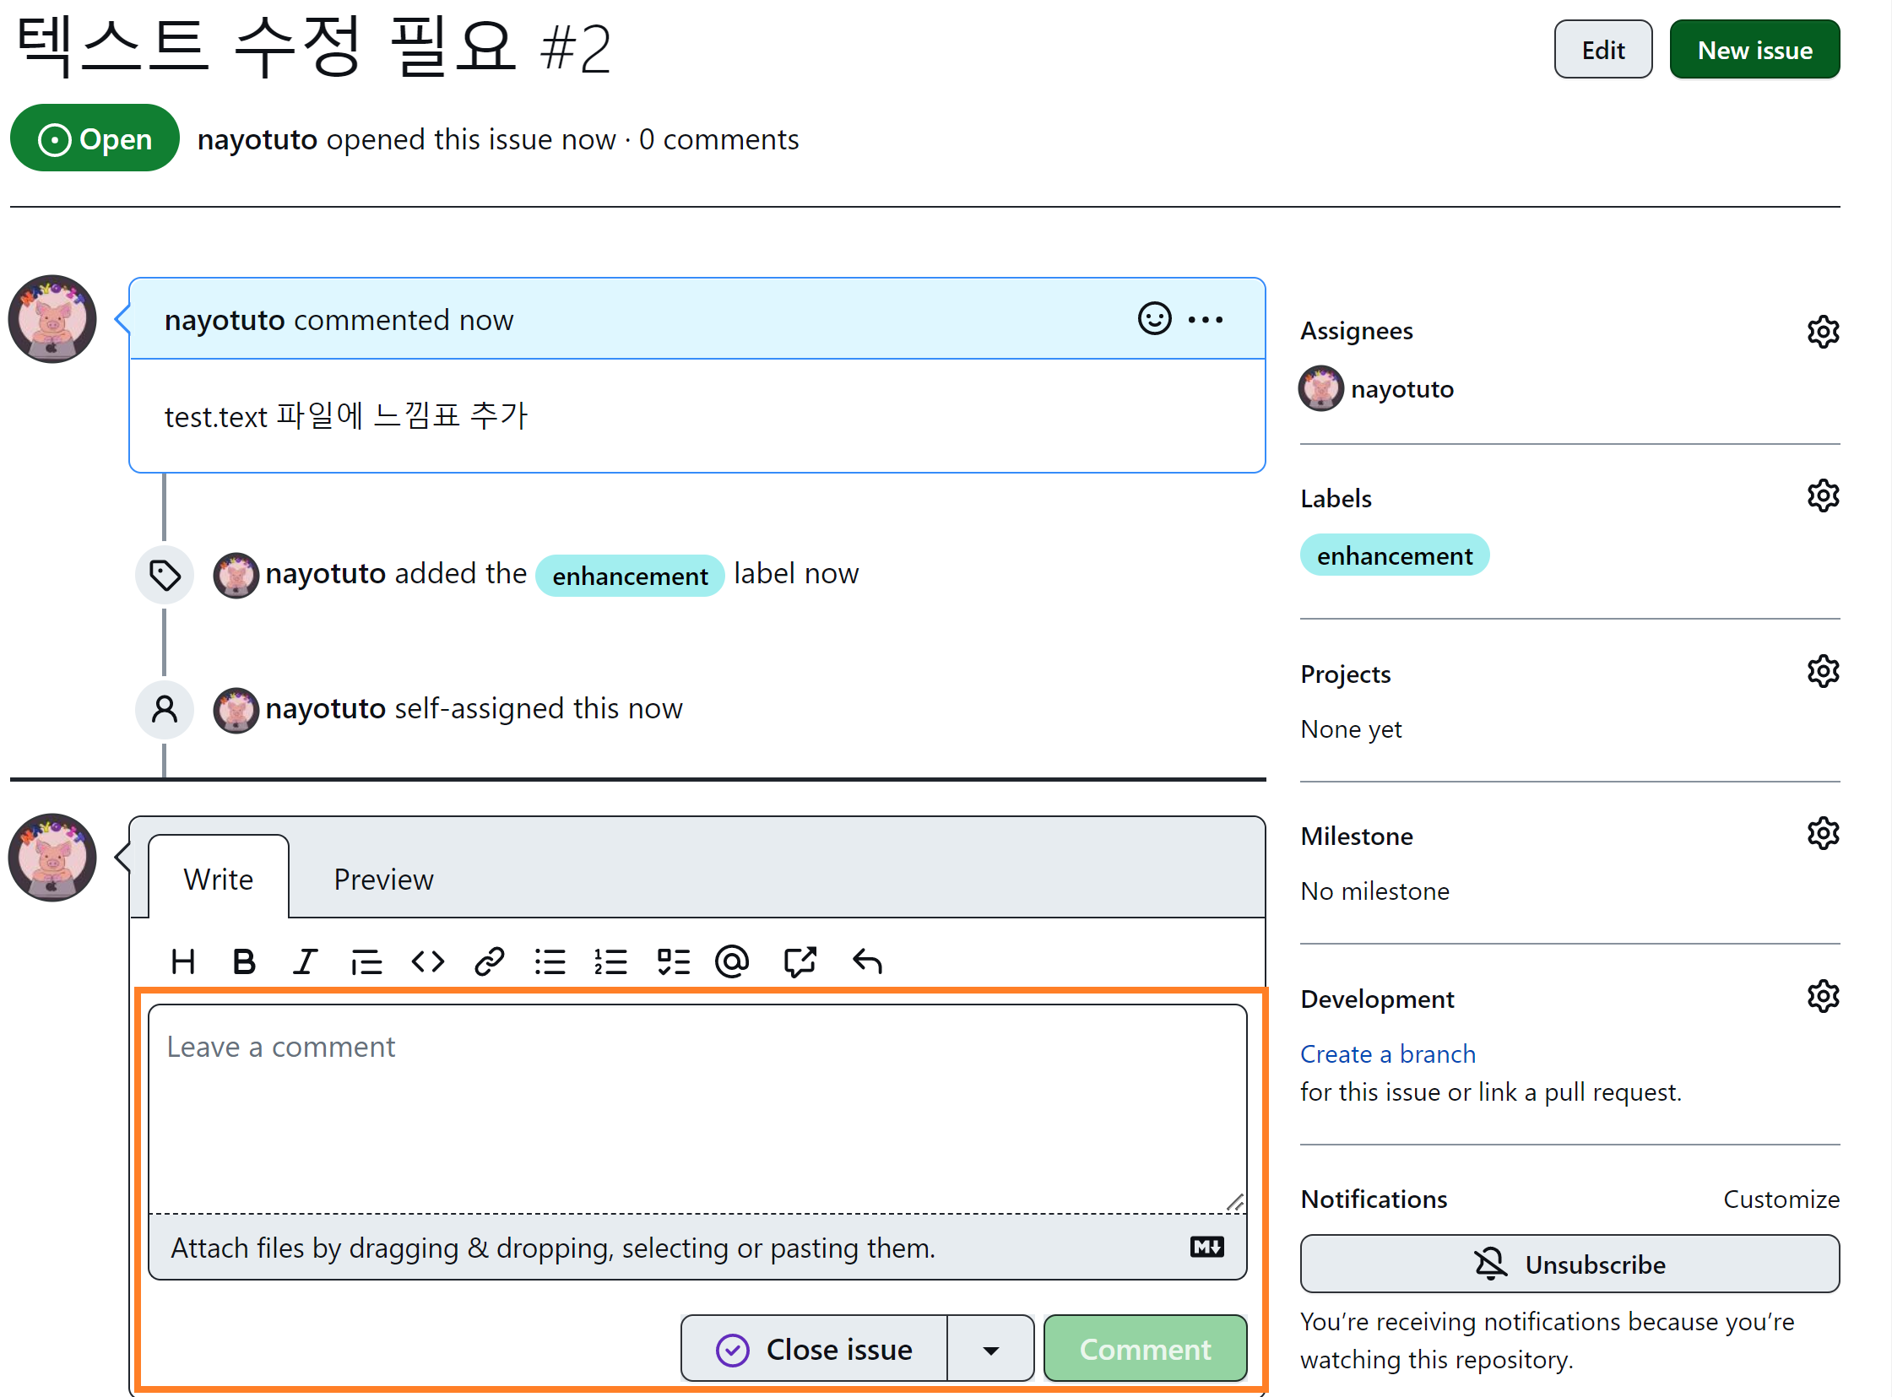Select the Write tab
This screenshot has width=1892, height=1397.
pyautogui.click(x=218, y=880)
